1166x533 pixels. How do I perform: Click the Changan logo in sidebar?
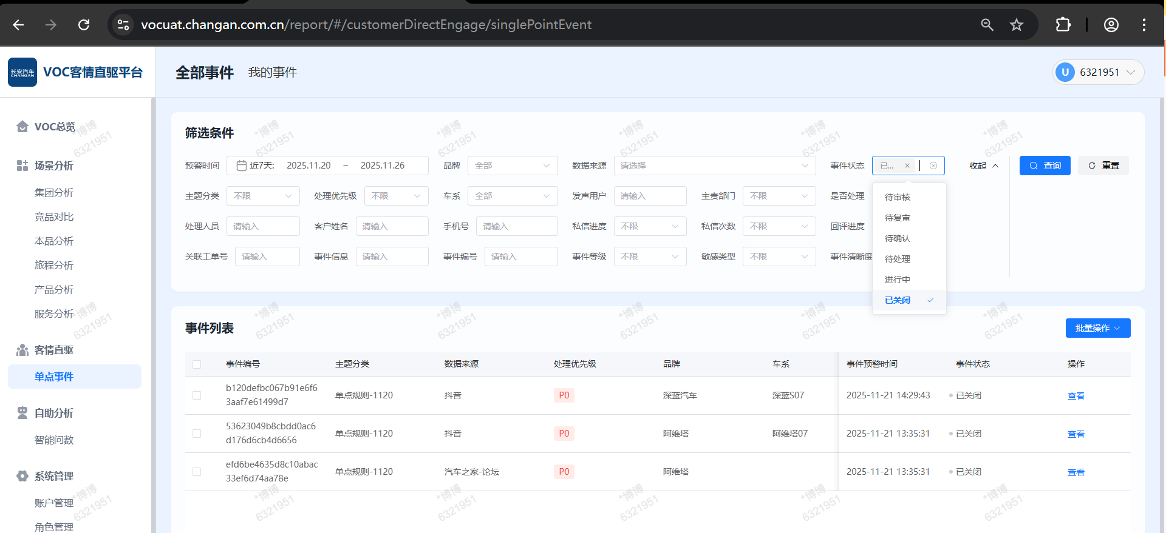[x=22, y=72]
